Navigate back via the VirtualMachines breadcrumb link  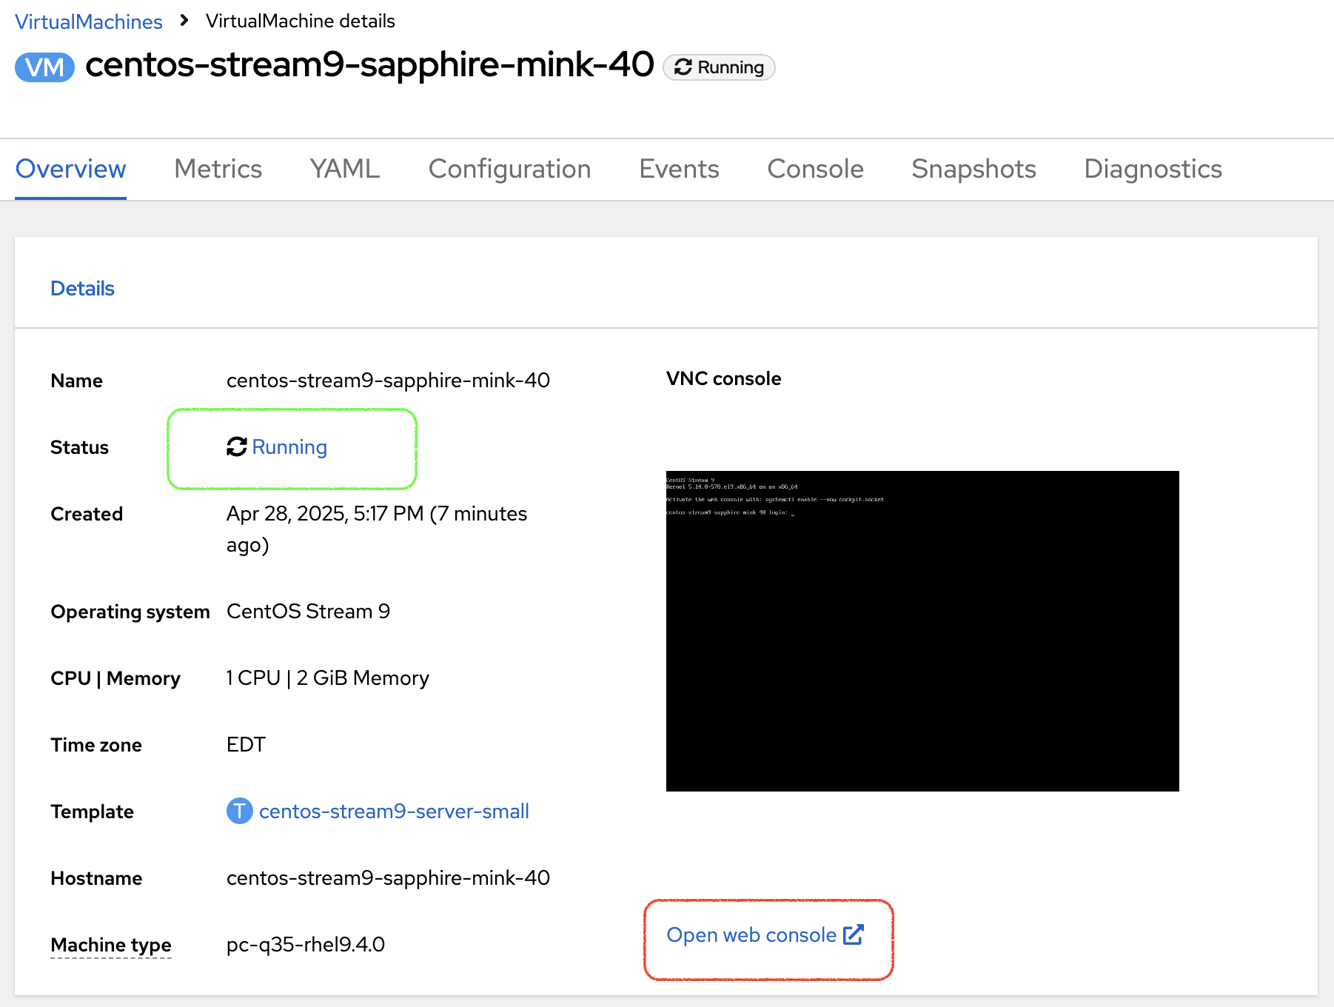coord(89,21)
